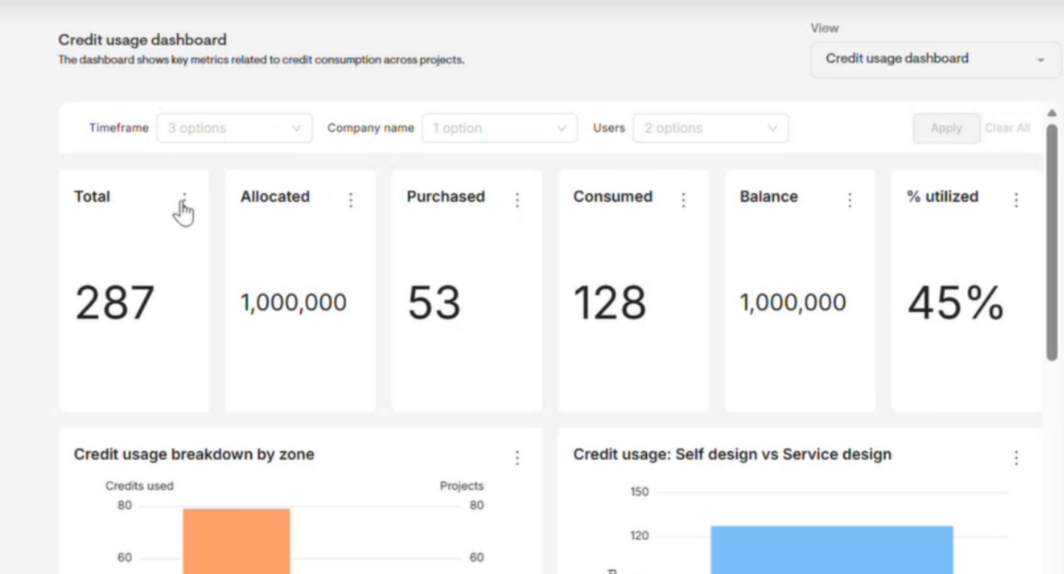Expand the Company name dropdown
Image resolution: width=1064 pixels, height=574 pixels.
[x=500, y=128]
